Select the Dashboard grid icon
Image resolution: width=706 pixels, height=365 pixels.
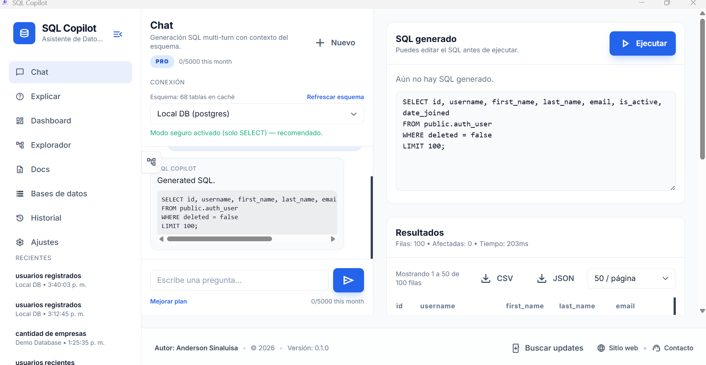click(x=20, y=120)
